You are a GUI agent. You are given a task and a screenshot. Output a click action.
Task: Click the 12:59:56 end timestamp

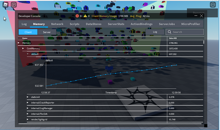point(176,93)
